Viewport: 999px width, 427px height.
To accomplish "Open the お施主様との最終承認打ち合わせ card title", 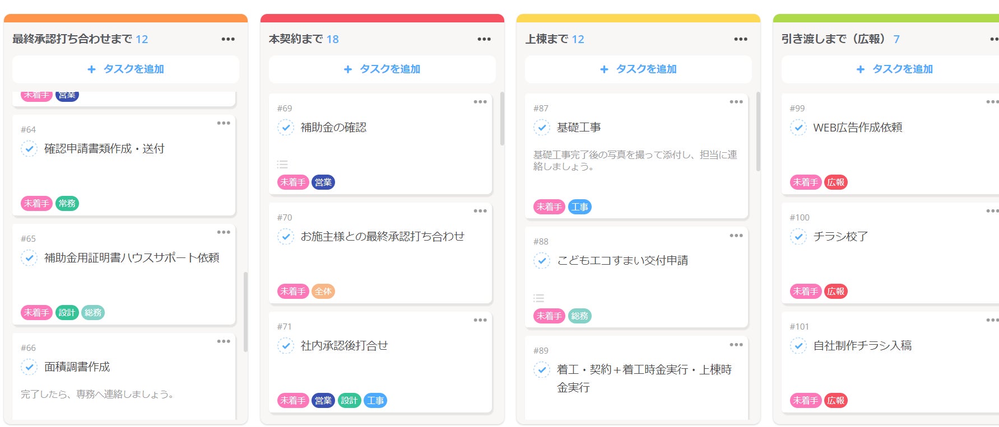I will pos(383,237).
